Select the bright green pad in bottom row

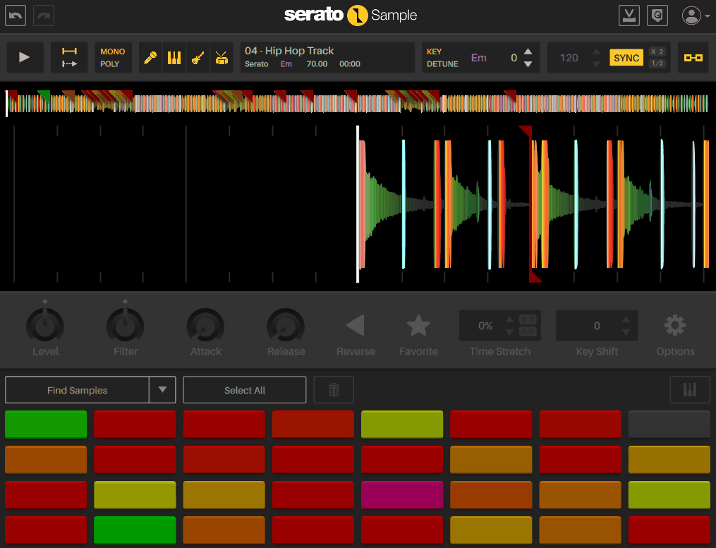tap(135, 530)
